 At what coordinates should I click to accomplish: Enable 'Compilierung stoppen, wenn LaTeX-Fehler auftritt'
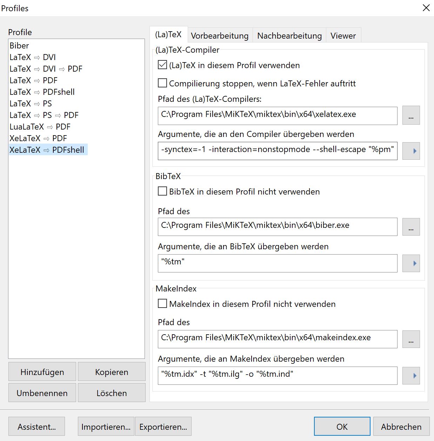click(x=162, y=83)
